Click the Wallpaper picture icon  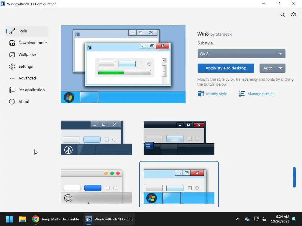(12, 55)
